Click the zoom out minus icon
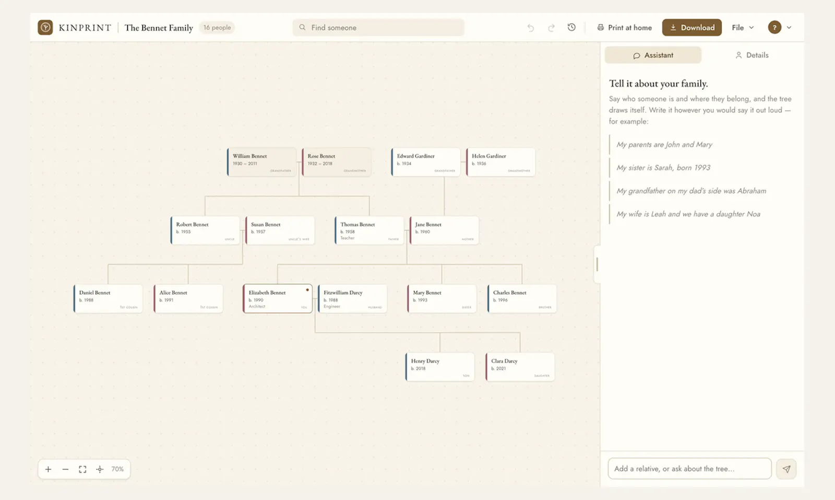 point(65,469)
